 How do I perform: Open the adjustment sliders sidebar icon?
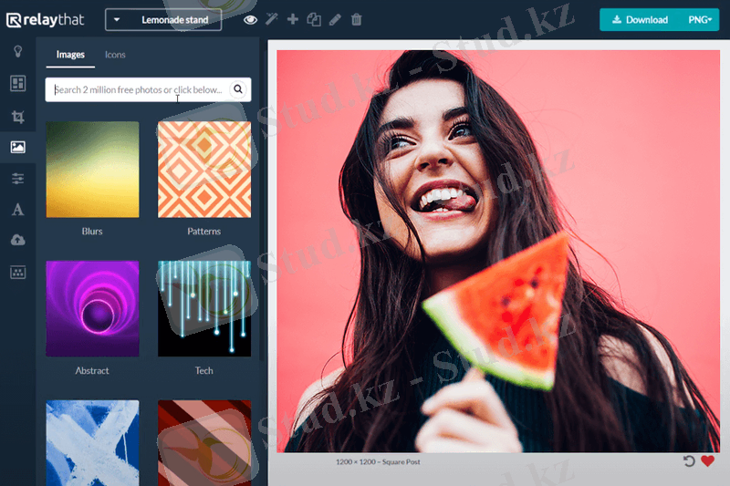click(x=17, y=179)
